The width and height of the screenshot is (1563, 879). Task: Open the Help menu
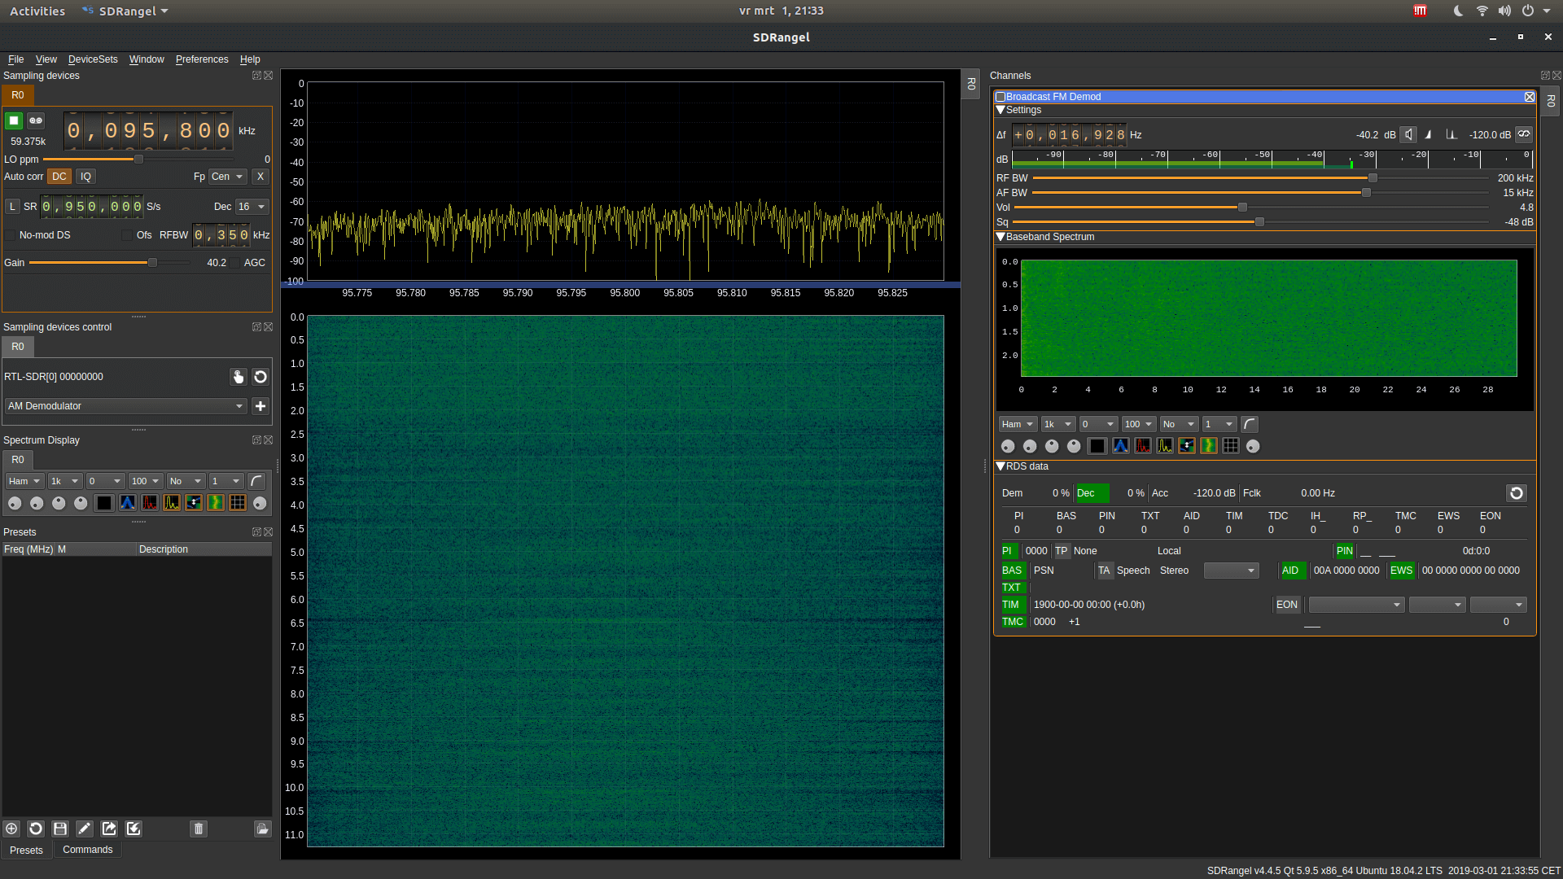(x=250, y=59)
